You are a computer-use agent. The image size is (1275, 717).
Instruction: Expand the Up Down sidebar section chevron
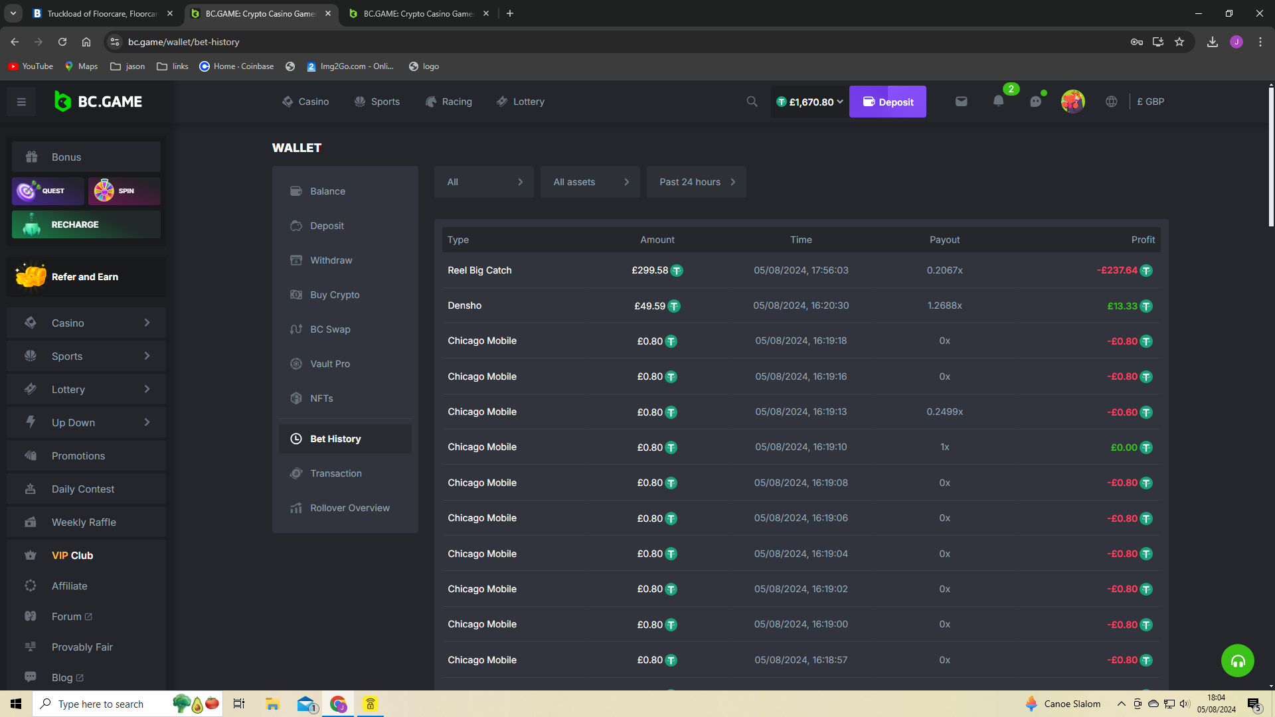[x=147, y=422]
